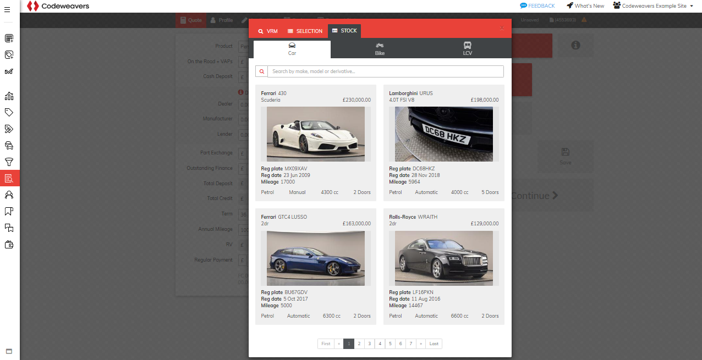The width and height of the screenshot is (702, 360).
Task: Click the Rolls-Royce WRAITH title text
Action: coord(413,217)
